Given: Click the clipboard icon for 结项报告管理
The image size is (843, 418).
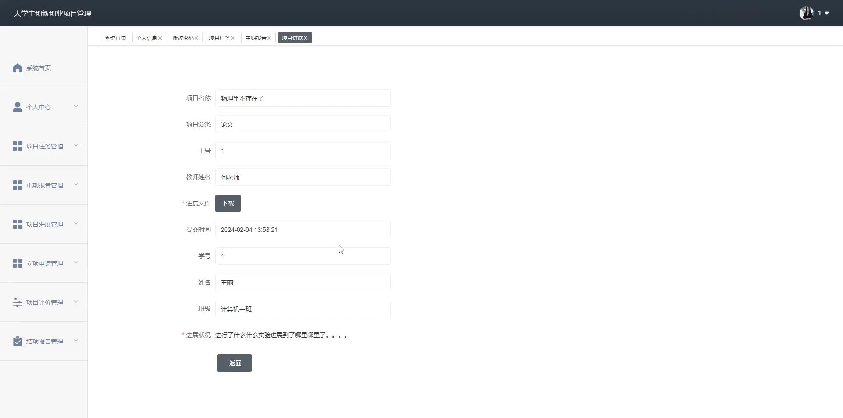Looking at the screenshot, I should pos(18,342).
